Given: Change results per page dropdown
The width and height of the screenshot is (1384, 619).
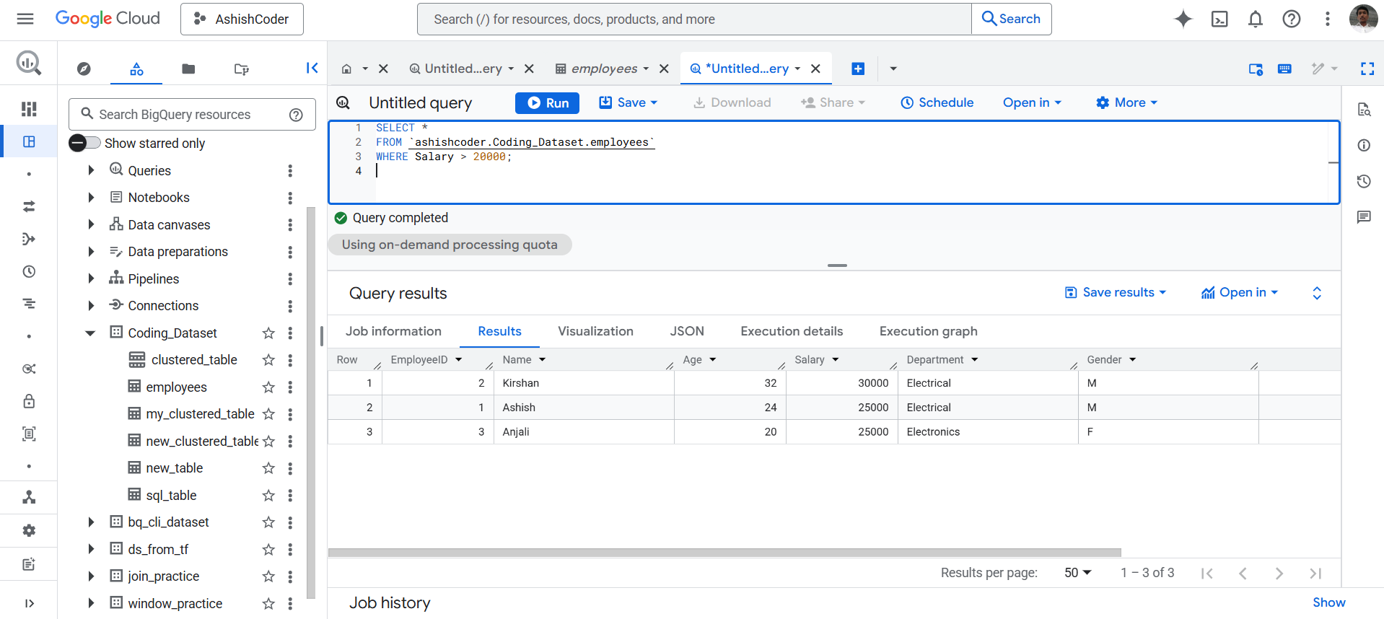Looking at the screenshot, I should coord(1078,573).
